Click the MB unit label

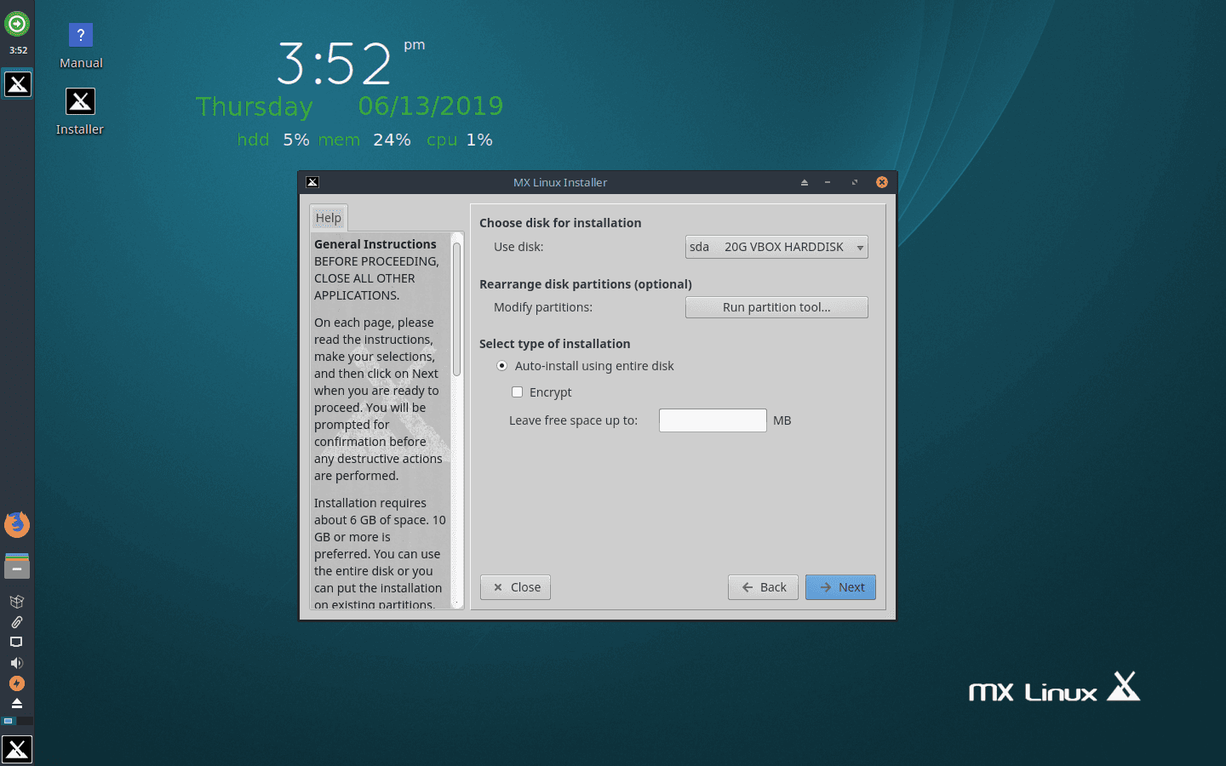point(782,420)
